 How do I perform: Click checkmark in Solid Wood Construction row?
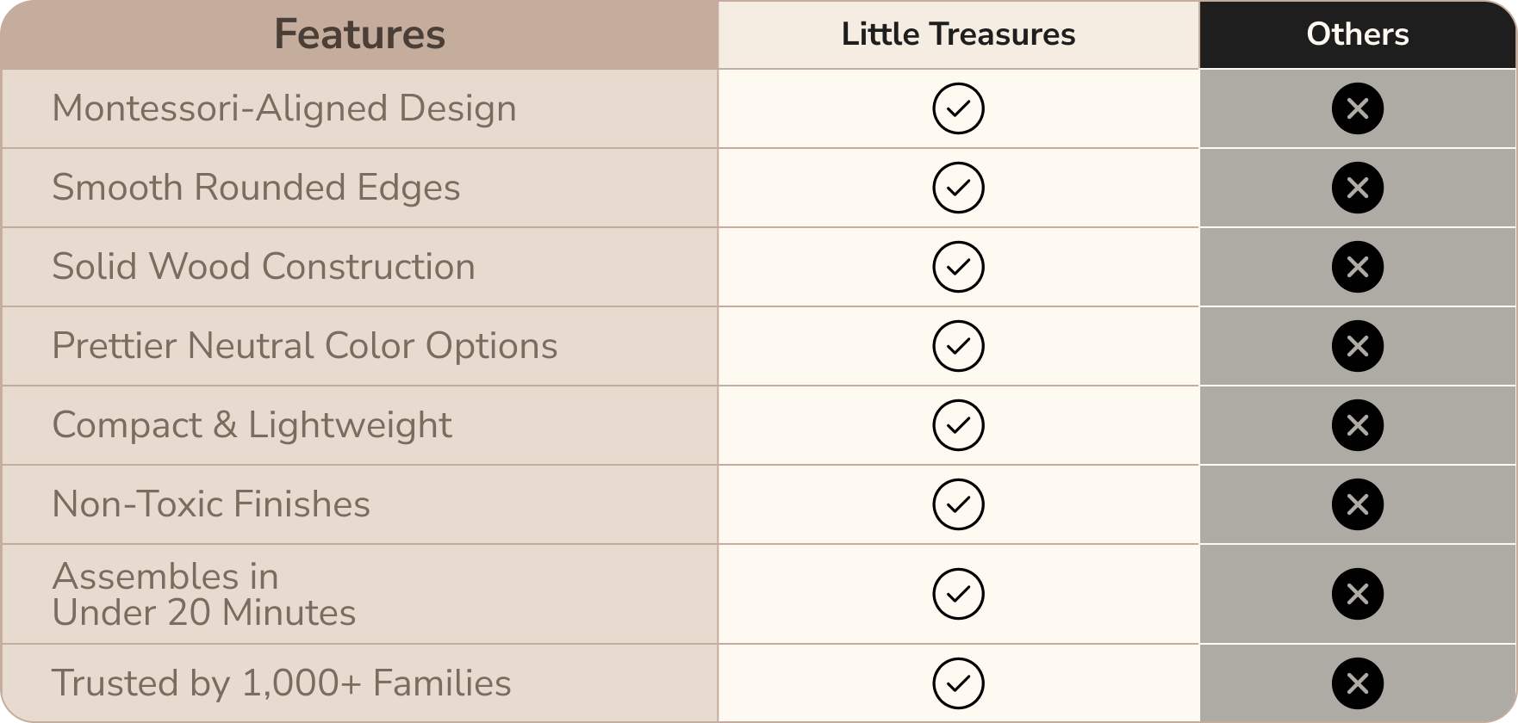point(958,267)
